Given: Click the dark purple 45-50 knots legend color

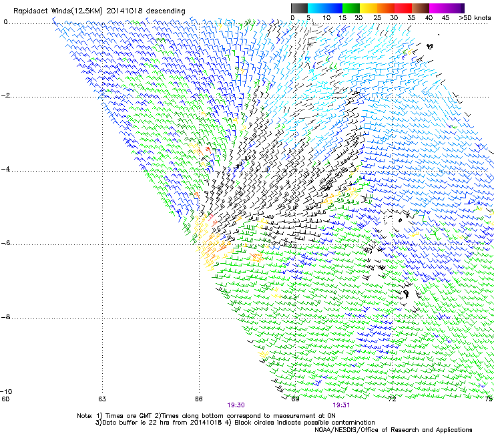Looking at the screenshot, I should point(455,8).
